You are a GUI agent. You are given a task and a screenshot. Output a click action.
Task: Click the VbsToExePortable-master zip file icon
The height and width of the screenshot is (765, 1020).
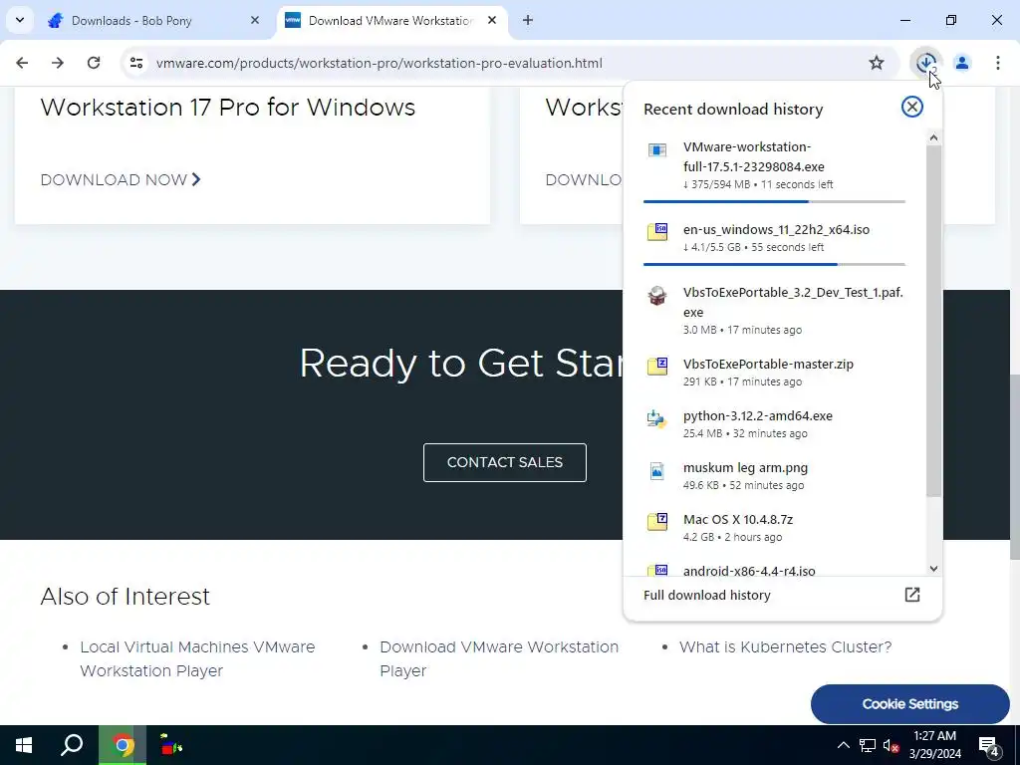[x=657, y=366]
